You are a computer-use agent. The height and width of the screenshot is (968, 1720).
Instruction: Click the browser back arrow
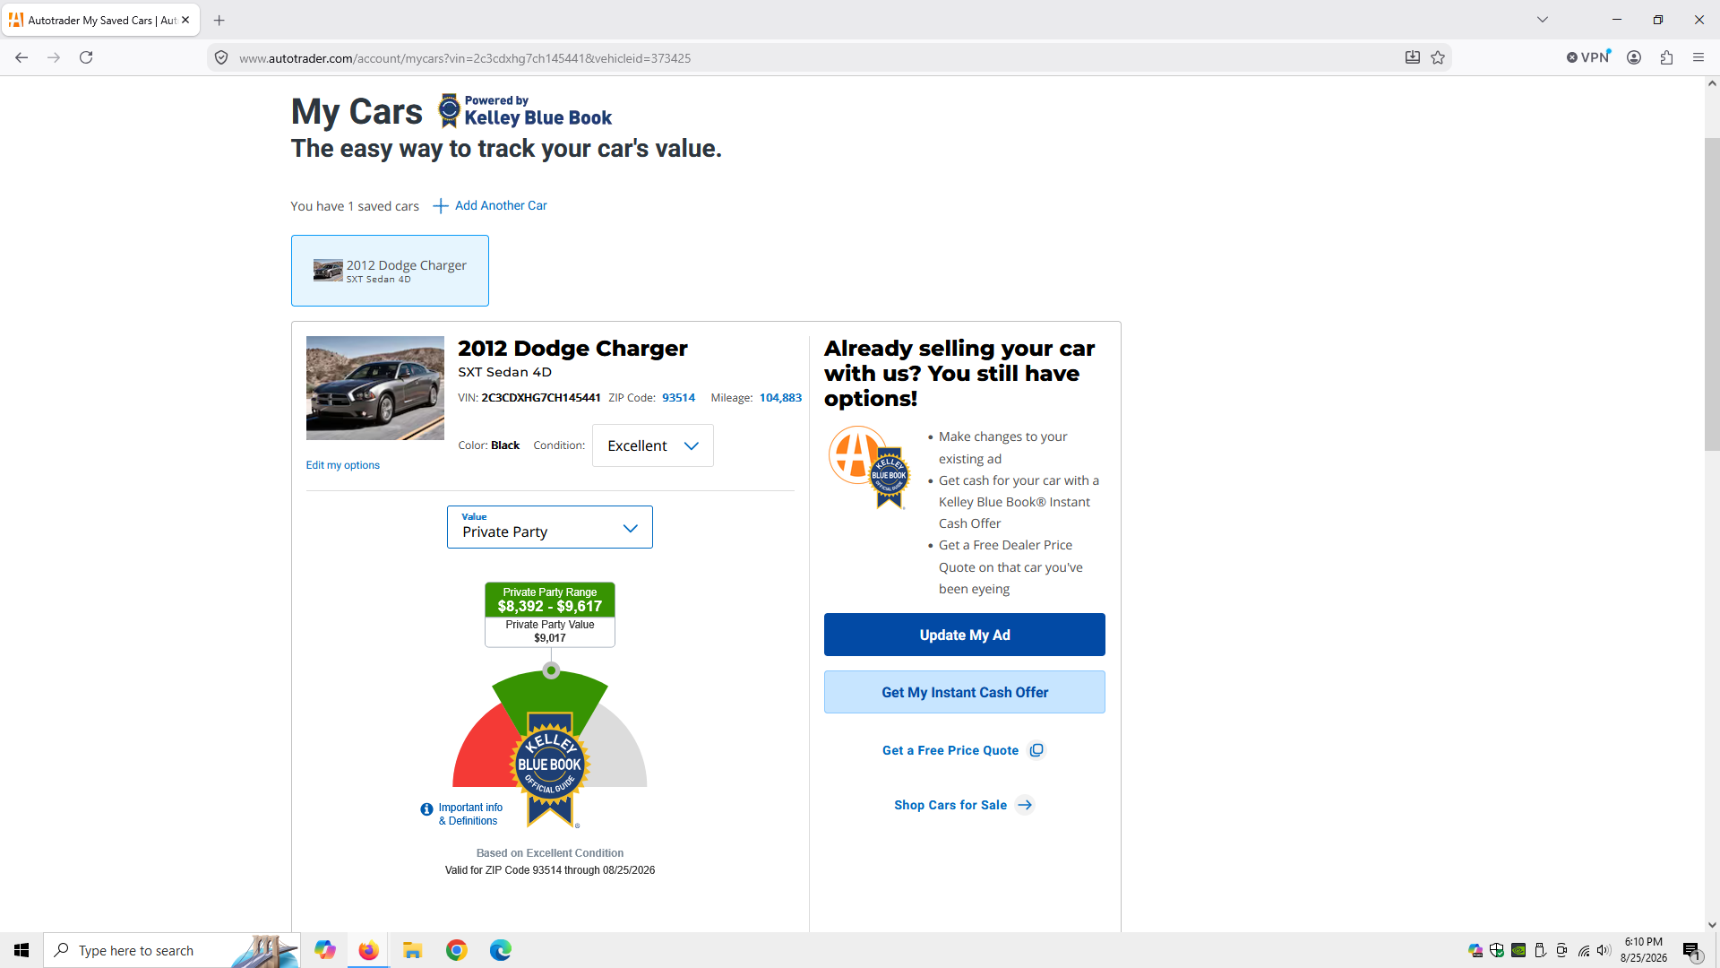(x=21, y=57)
